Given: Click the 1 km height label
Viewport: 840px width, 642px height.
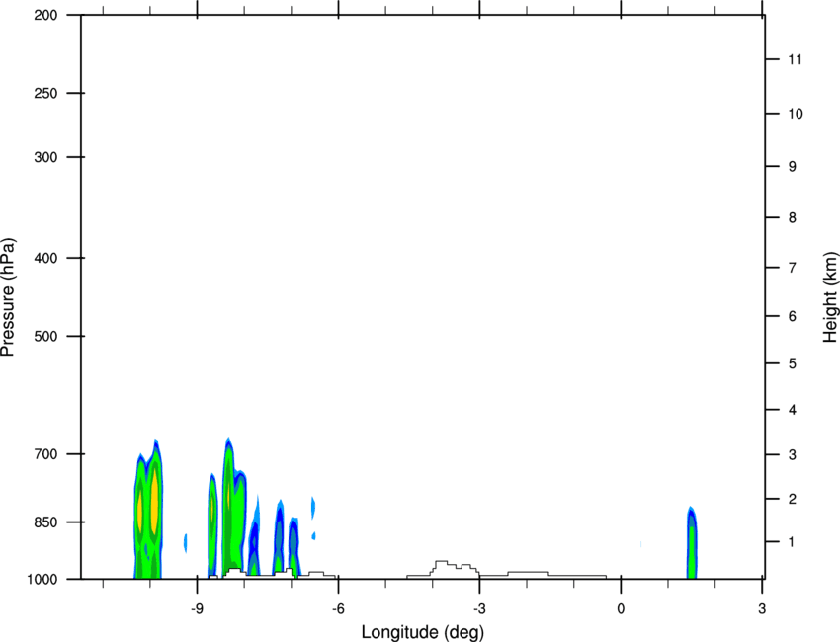Looking at the screenshot, I should [x=793, y=542].
